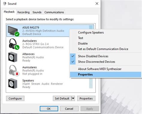Click the Set Default button
142x114 pixels.
tap(62, 99)
